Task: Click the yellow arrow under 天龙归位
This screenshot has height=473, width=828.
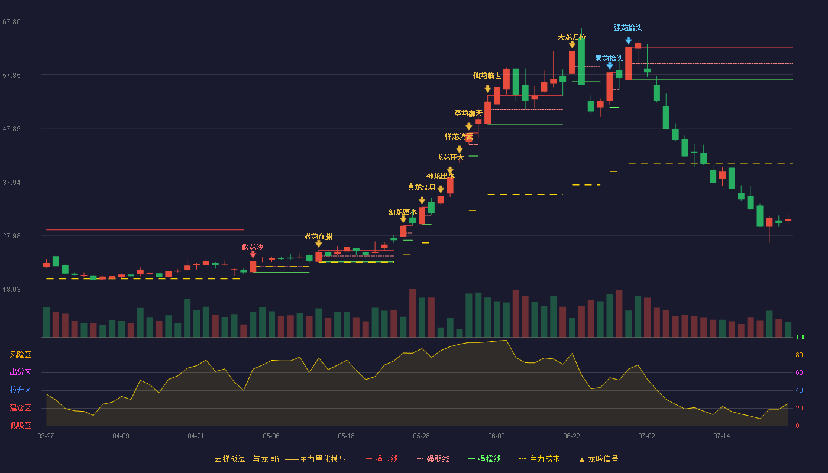Action: (x=572, y=45)
